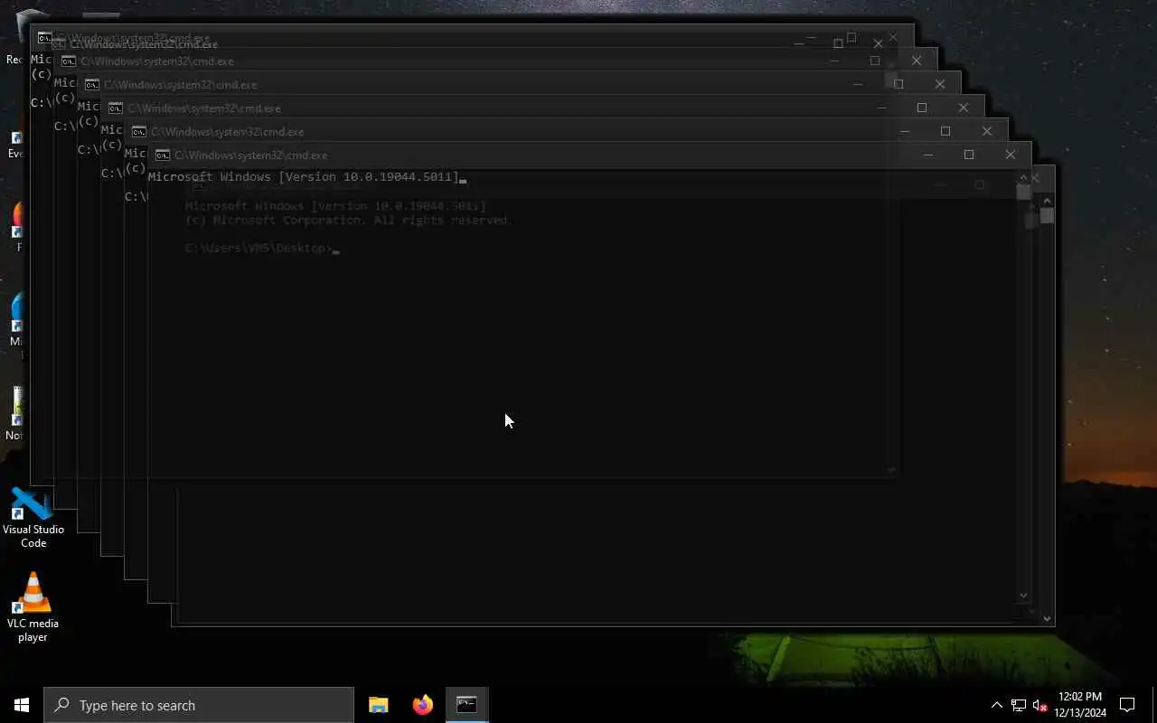Click scroll-up arrow of the outermost cmd scrollbar
This screenshot has width=1157, height=723.
(x=1048, y=201)
